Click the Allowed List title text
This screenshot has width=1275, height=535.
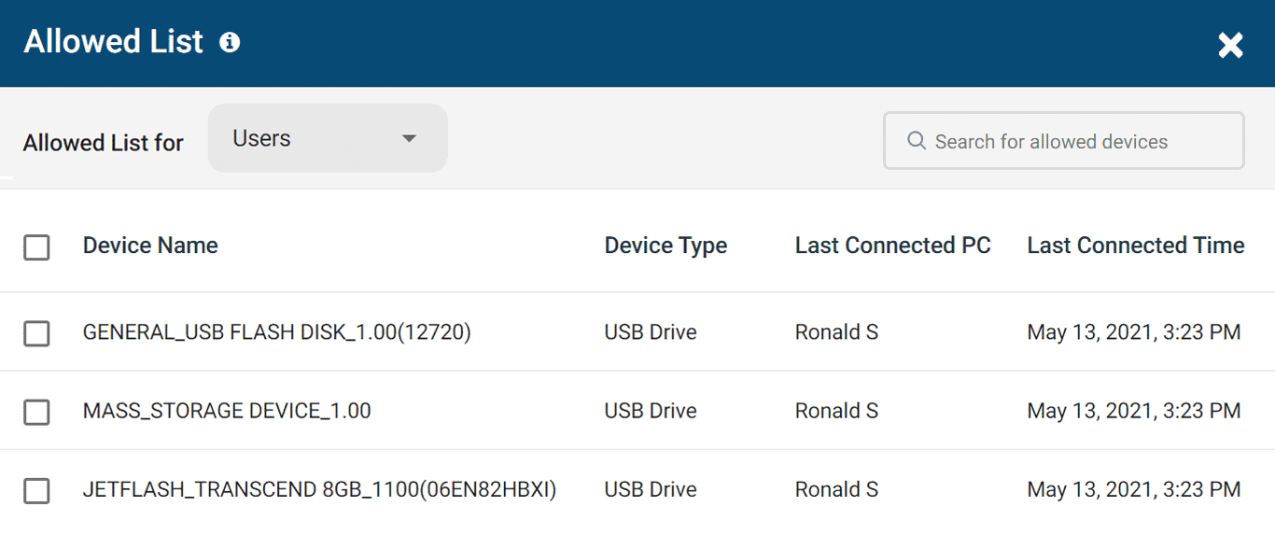(113, 42)
